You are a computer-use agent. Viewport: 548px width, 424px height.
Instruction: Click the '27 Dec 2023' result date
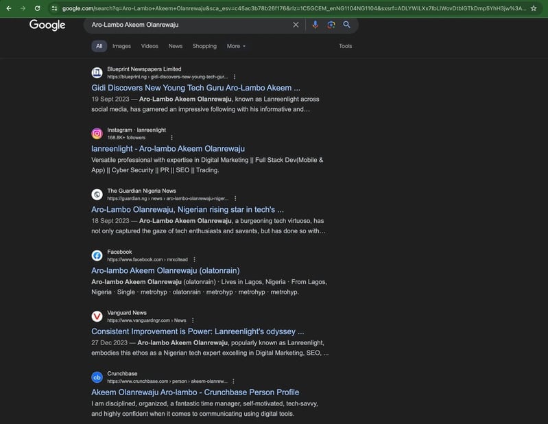109,343
